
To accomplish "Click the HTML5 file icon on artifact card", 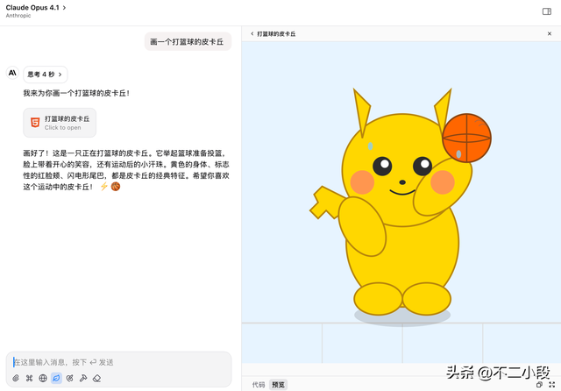I will (x=35, y=123).
